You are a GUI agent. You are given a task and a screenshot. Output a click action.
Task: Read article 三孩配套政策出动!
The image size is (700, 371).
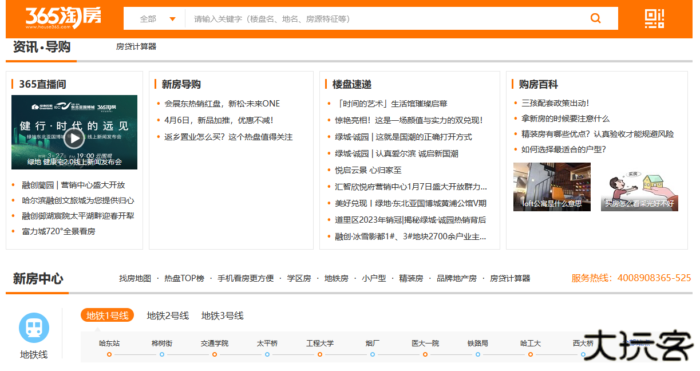point(555,103)
